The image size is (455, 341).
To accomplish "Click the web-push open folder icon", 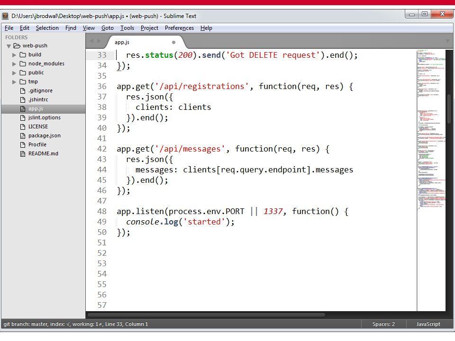I will 17,46.
